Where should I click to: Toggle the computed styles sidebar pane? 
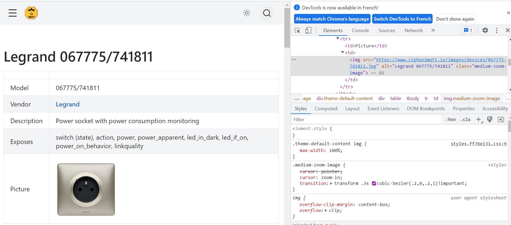point(501,119)
